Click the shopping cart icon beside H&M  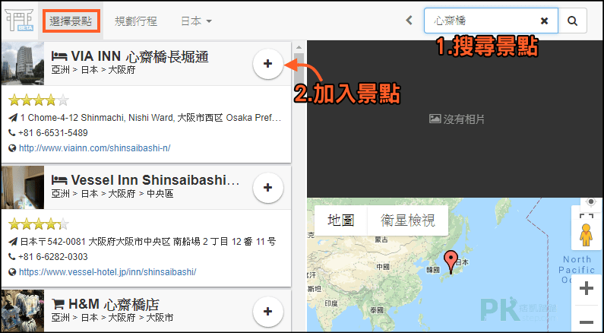coord(58,304)
